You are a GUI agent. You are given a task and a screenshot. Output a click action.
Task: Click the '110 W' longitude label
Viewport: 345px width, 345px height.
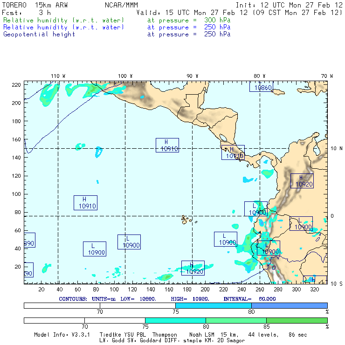58,76
